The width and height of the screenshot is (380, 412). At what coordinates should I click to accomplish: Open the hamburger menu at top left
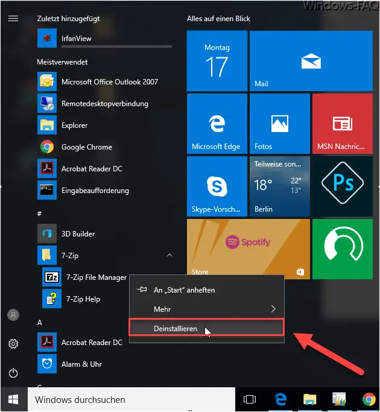click(13, 18)
